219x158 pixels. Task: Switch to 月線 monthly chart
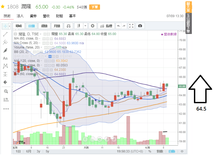(57, 26)
